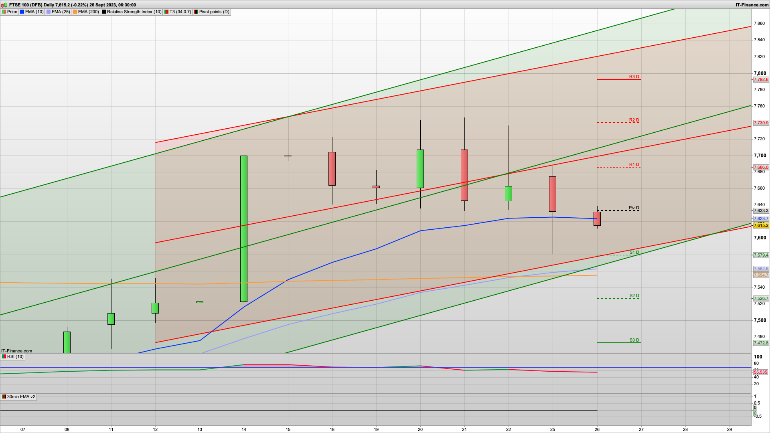Click date label 07 on time axis
Image resolution: width=770 pixels, height=433 pixels.
tap(23, 429)
